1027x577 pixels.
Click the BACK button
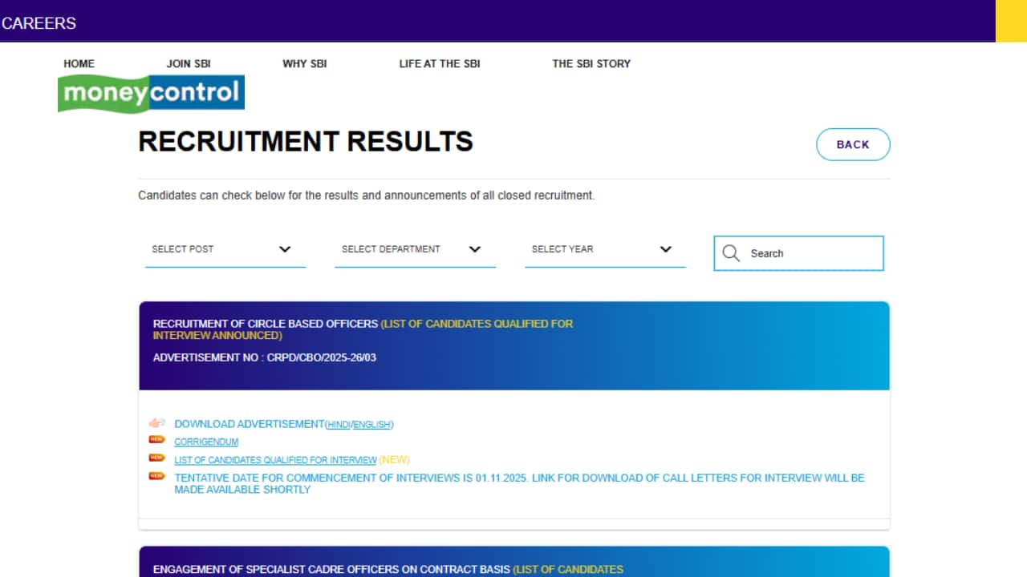click(853, 144)
